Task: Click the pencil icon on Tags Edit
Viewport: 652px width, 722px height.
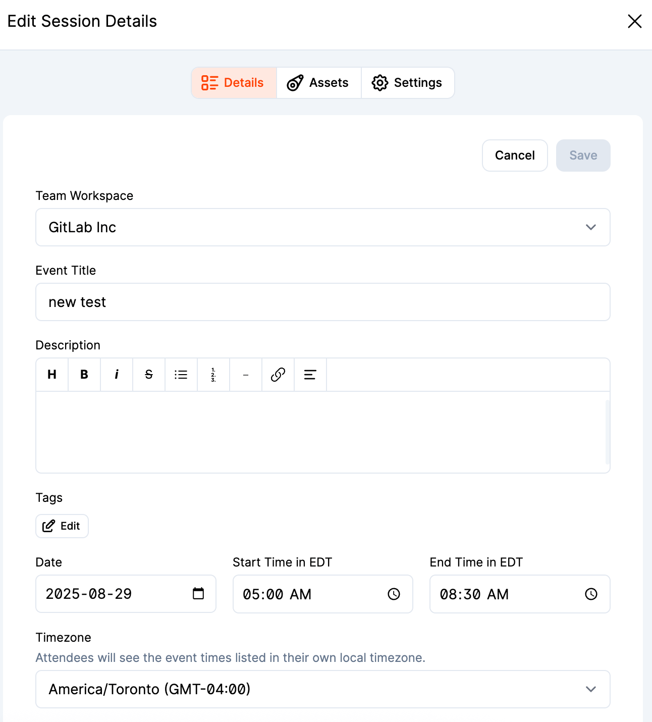Action: click(48, 526)
